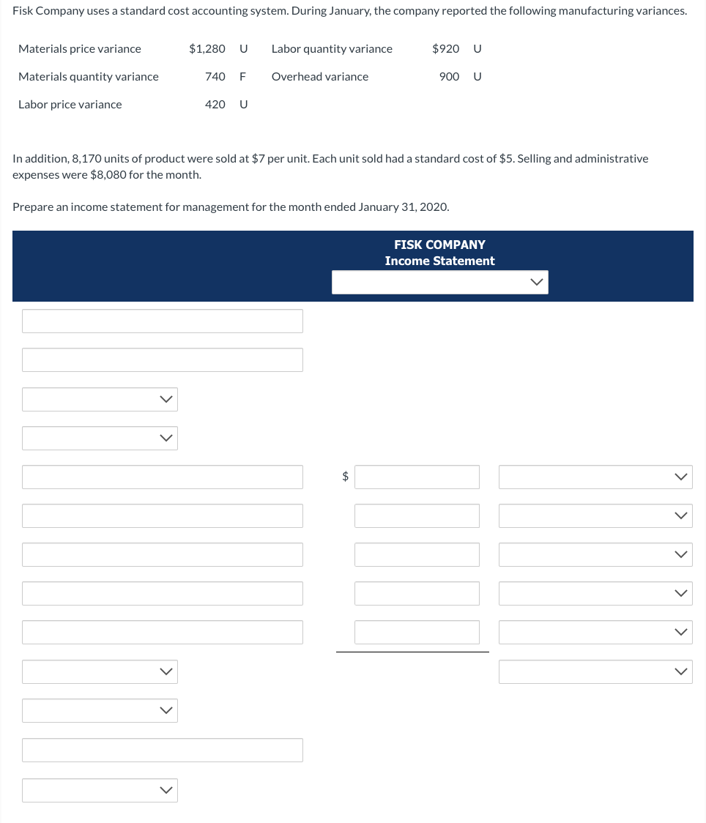Expand the second left-side label dropdown

(x=100, y=438)
